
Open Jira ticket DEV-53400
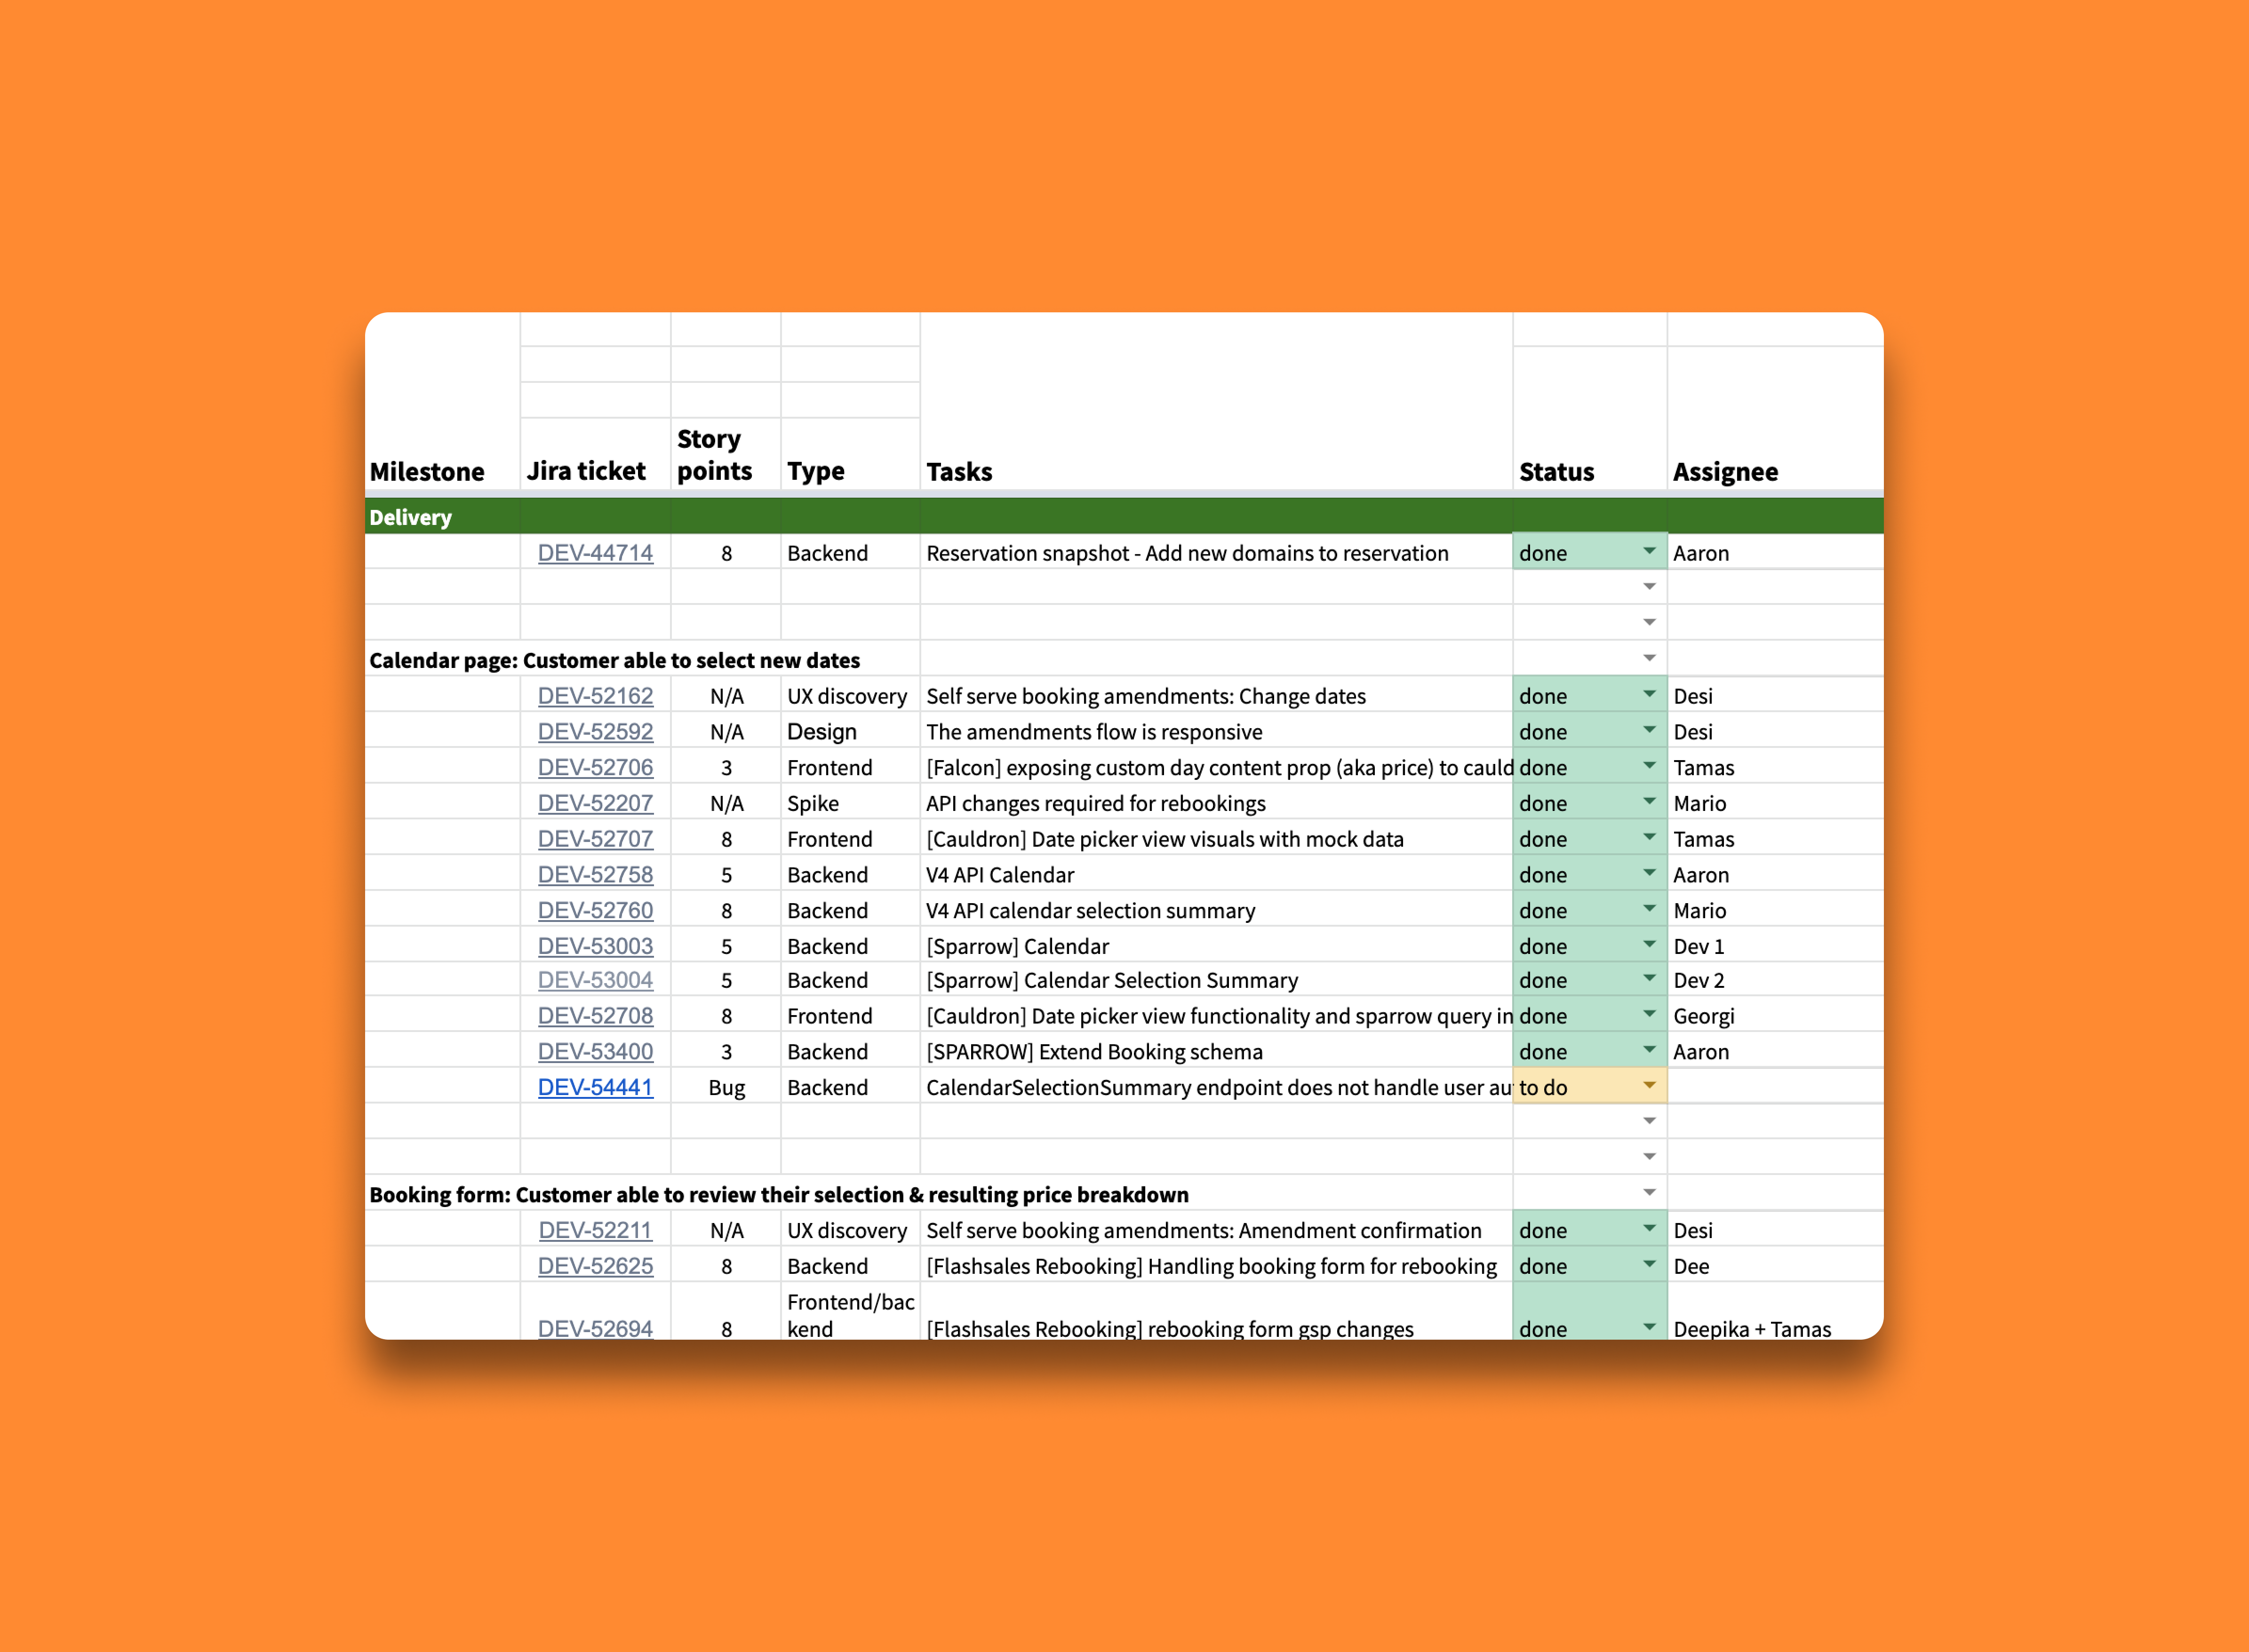pos(595,1052)
